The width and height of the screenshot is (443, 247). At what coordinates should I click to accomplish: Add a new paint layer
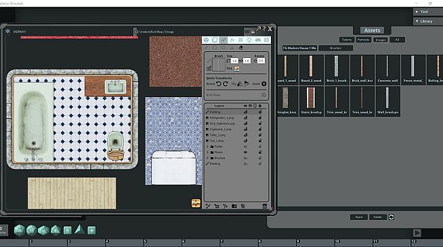(208, 207)
